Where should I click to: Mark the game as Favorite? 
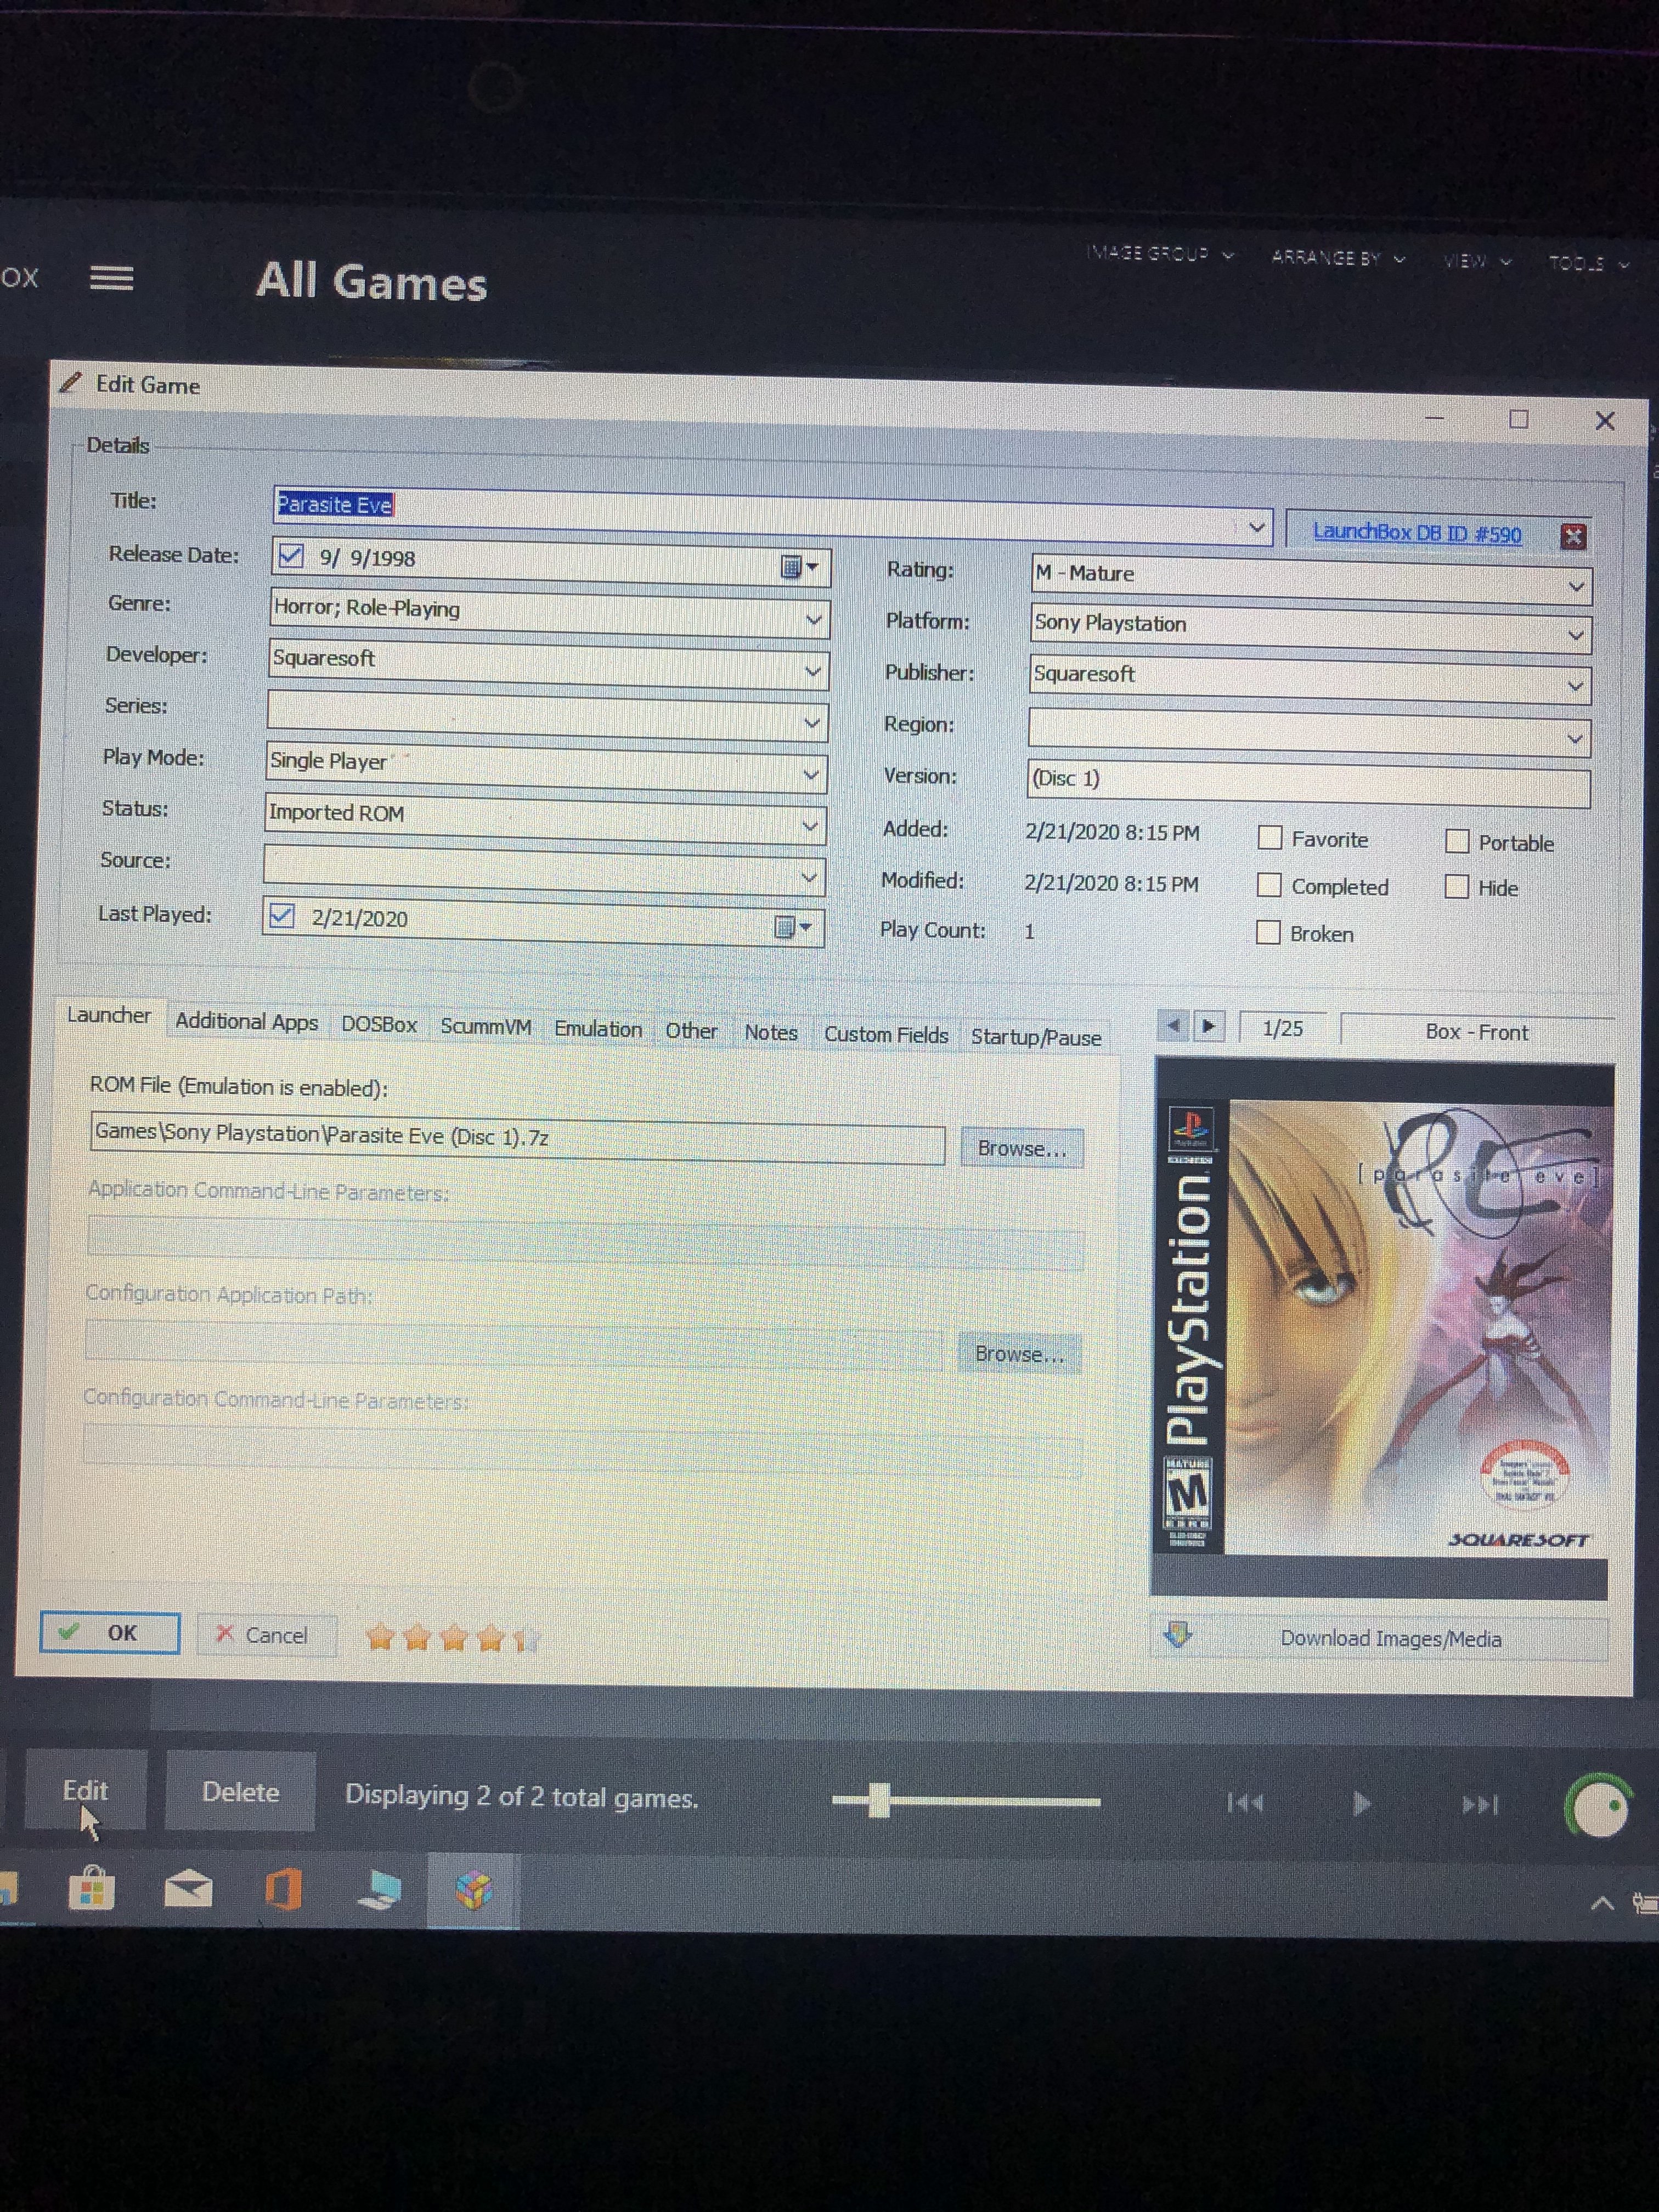point(1269,837)
